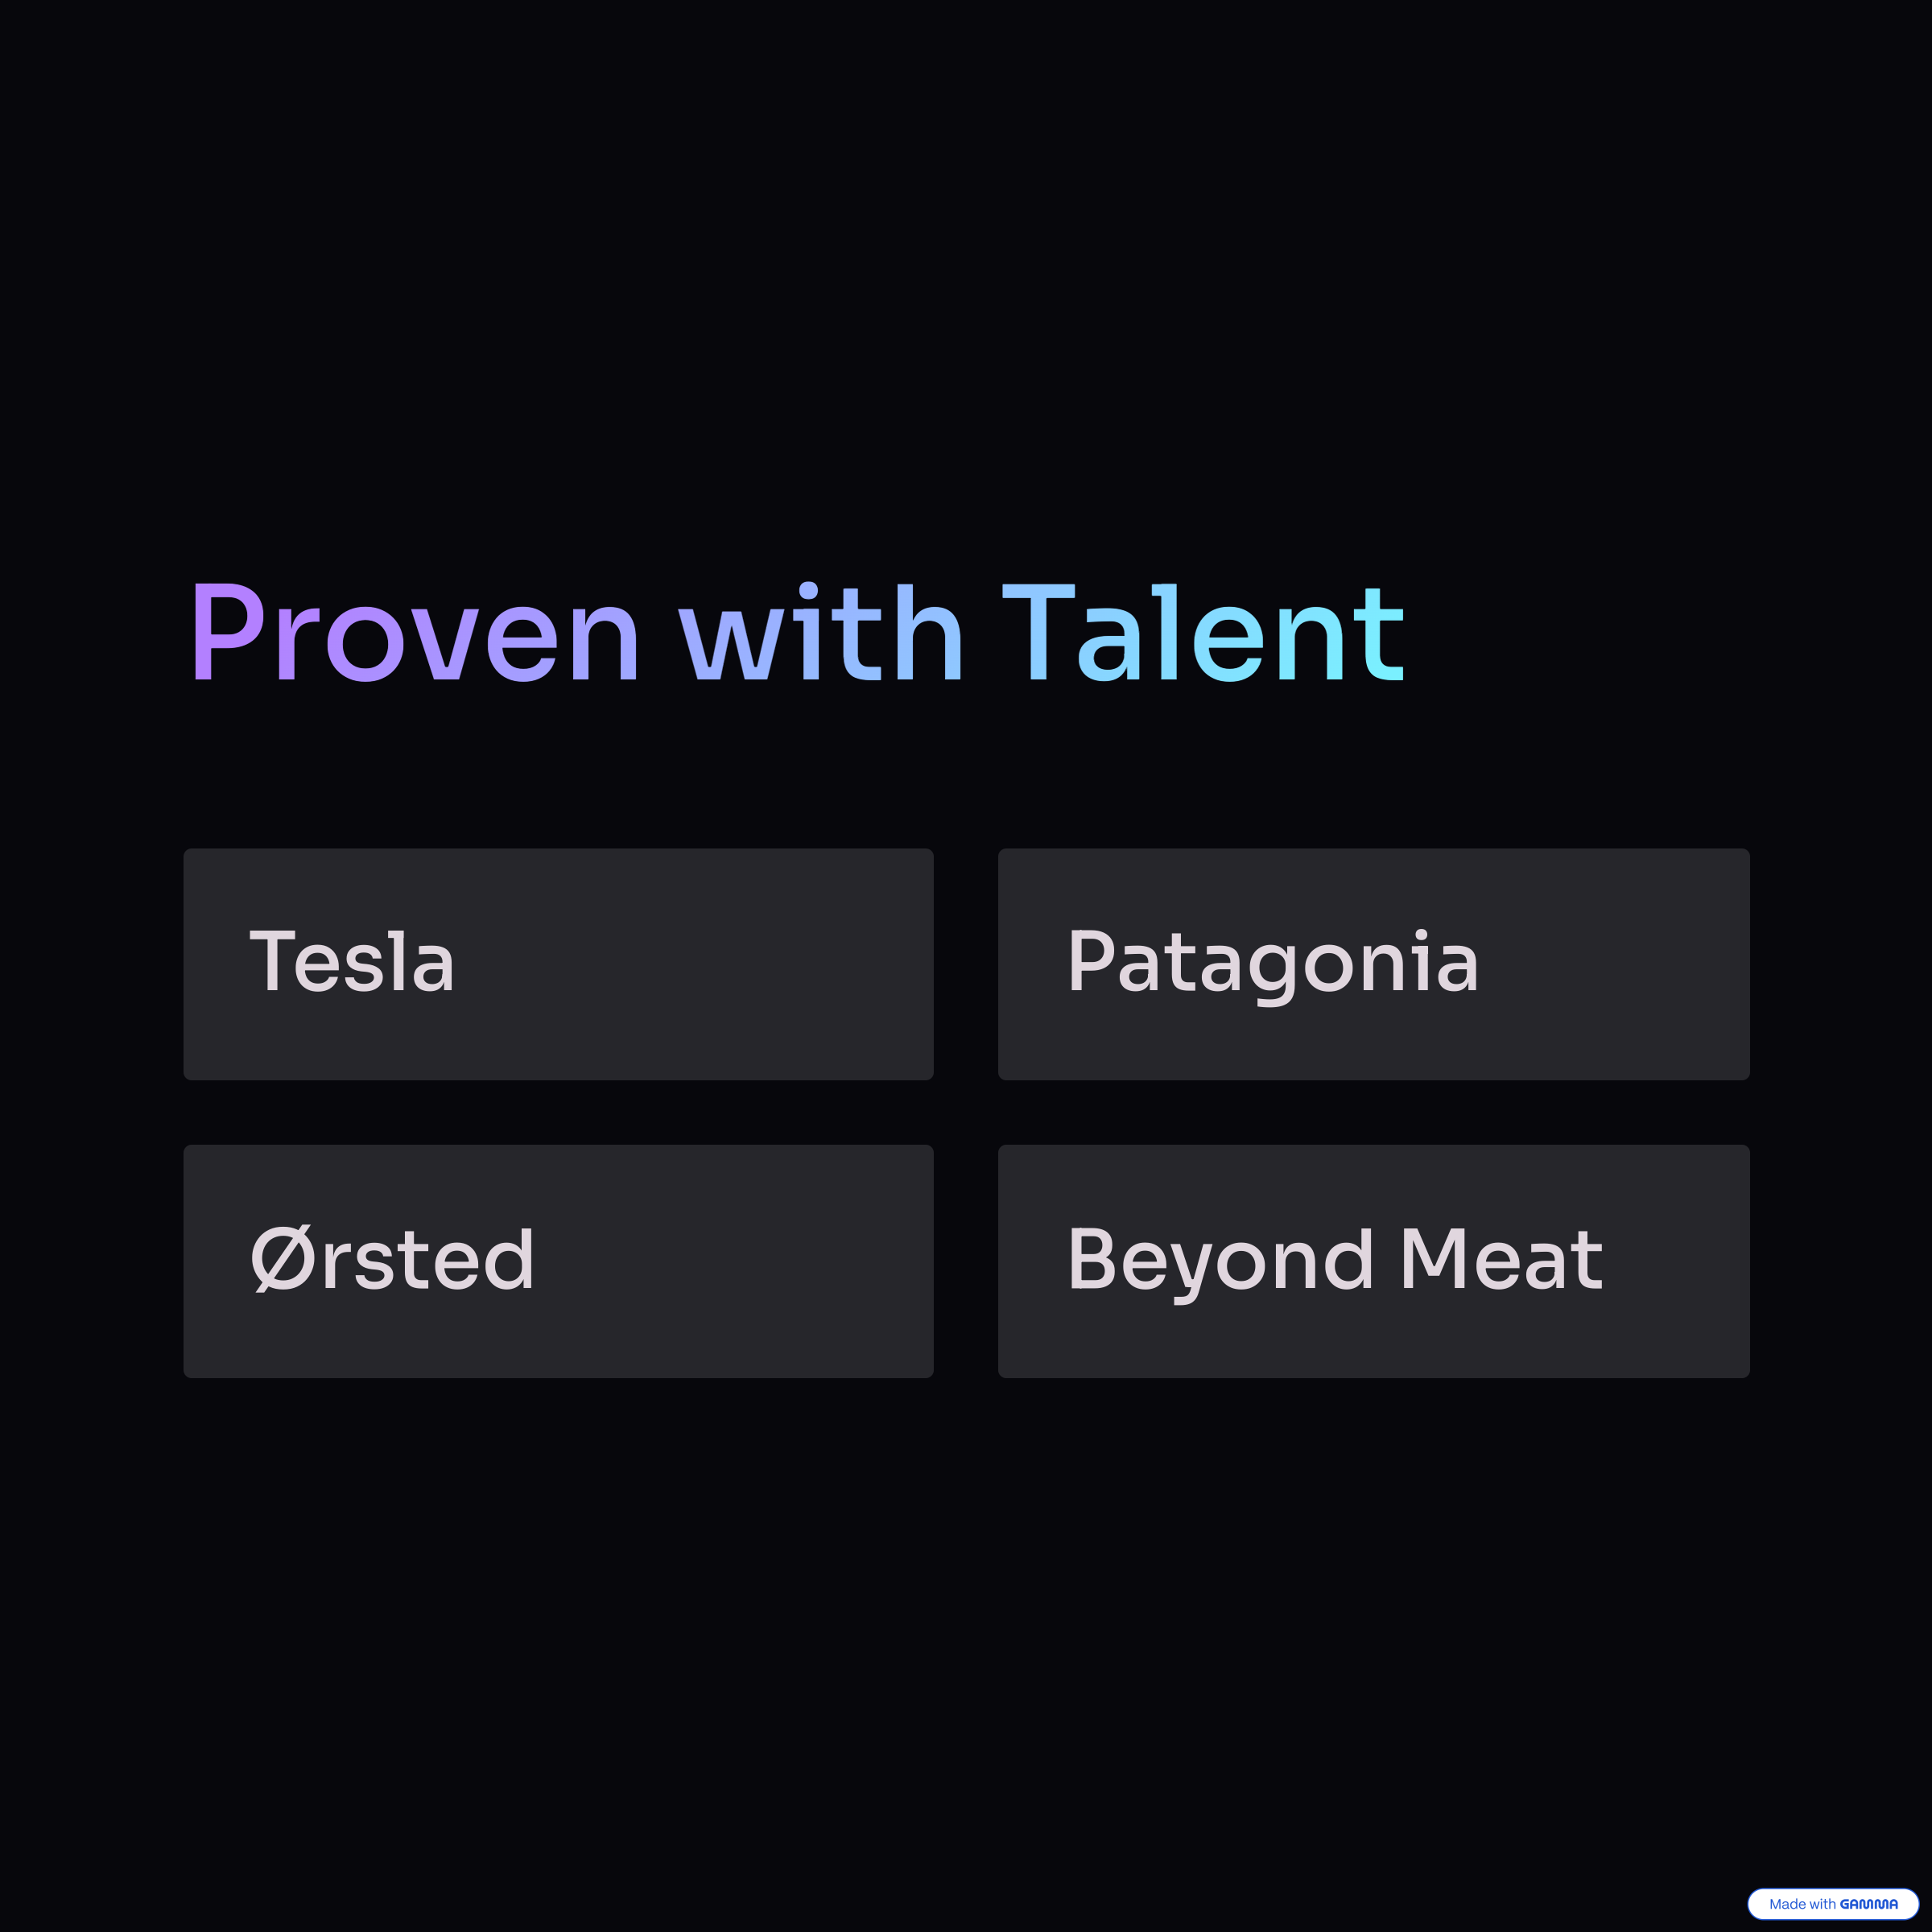
Task: Open the Made with Gamma badge
Action: 1833,1904
